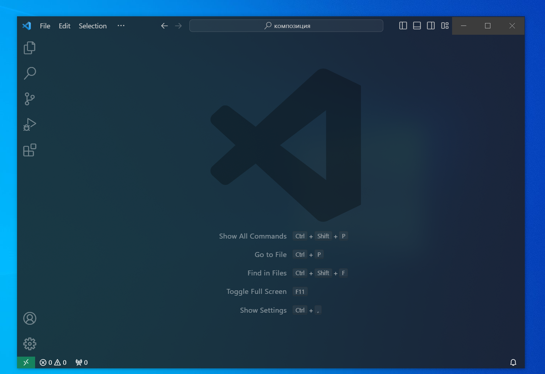This screenshot has height=374, width=545.
Task: Open the File menu
Action: click(45, 26)
